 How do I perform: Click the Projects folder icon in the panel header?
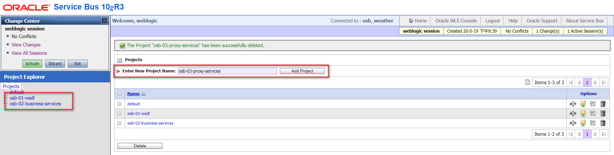click(120, 60)
